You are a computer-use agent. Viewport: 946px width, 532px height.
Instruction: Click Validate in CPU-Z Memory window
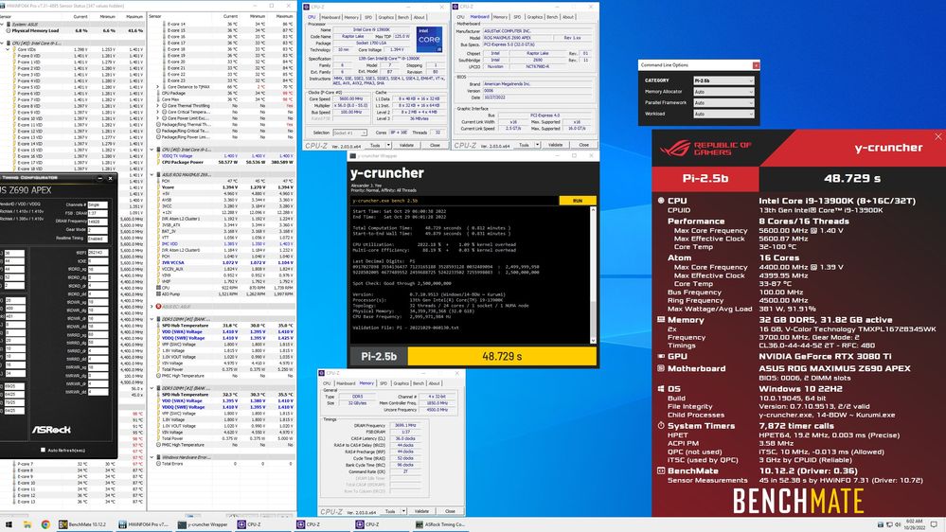tap(421, 511)
